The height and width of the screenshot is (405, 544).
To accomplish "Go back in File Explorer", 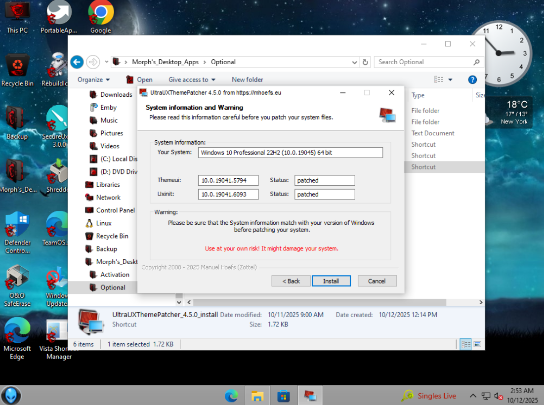I will (x=77, y=62).
